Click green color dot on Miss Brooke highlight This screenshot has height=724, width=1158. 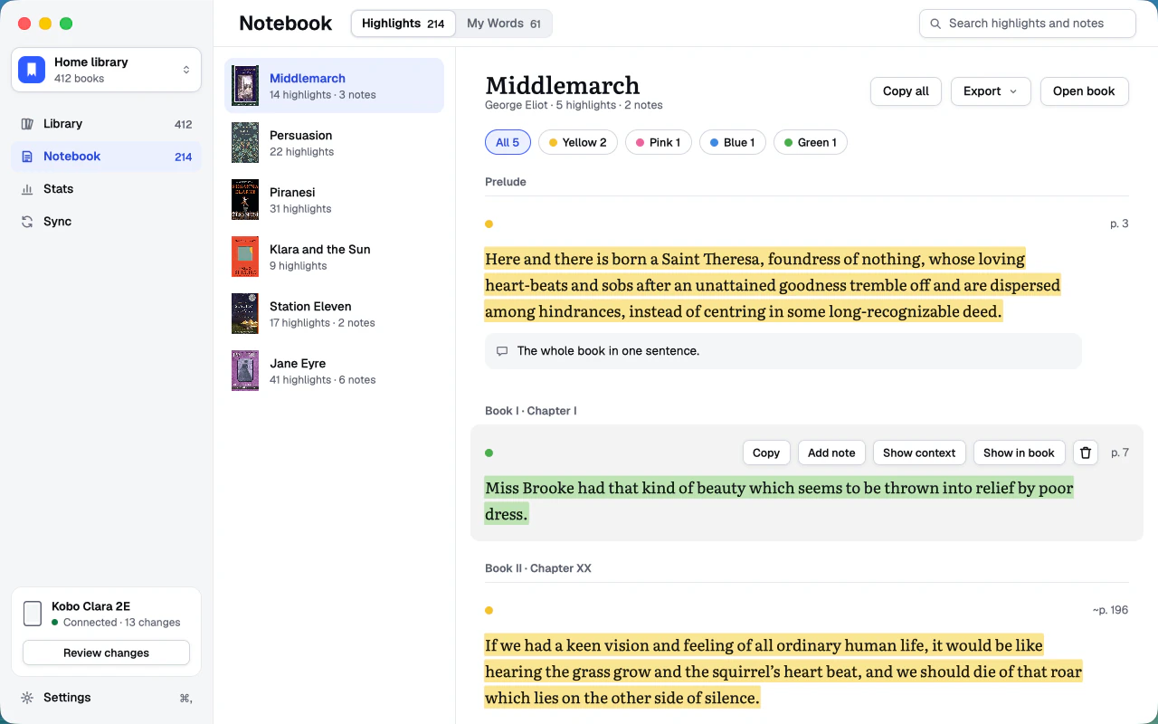(489, 452)
